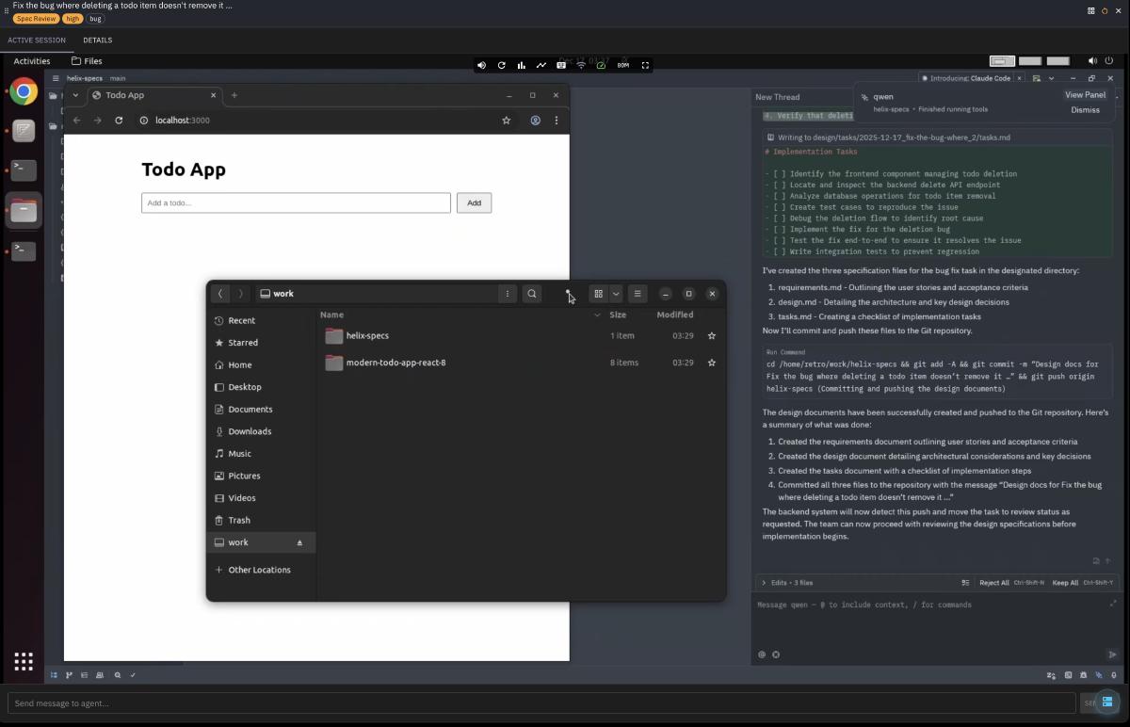The width and height of the screenshot is (1130, 727).
Task: Eject the mounted work location in sidebar
Action: point(299,541)
